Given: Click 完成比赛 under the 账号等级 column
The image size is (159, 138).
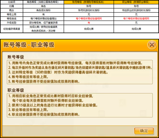Looking at the screenshot, I should click(x=89, y=29).
